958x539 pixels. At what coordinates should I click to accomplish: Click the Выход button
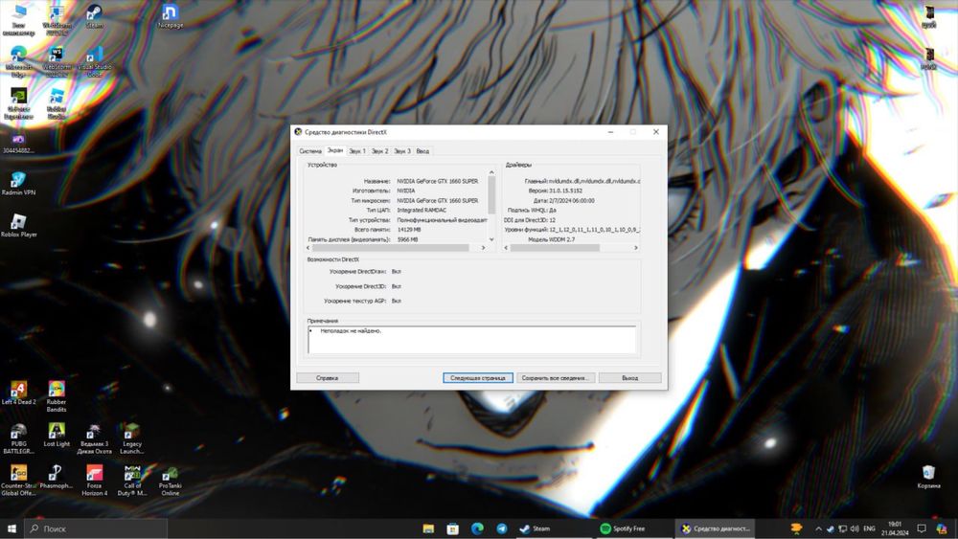click(630, 378)
